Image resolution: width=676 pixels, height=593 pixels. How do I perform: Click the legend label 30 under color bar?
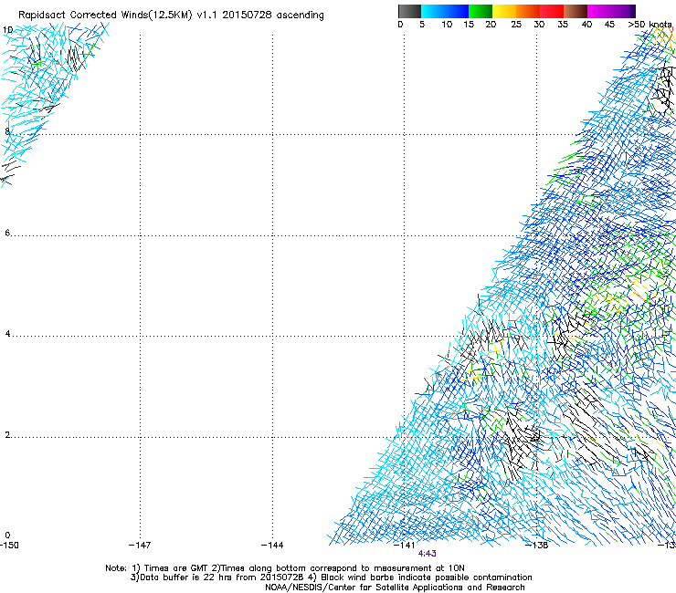click(539, 25)
